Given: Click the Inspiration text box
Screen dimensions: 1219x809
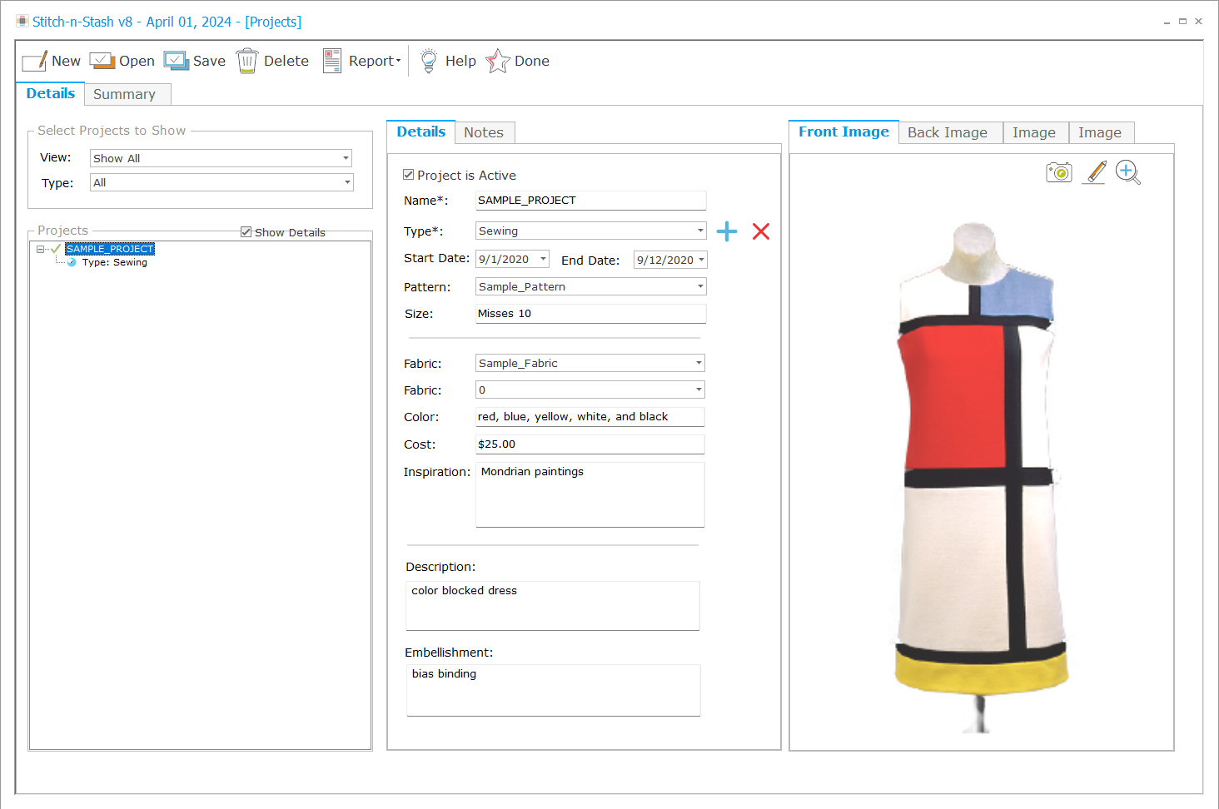Looking at the screenshot, I should (590, 494).
